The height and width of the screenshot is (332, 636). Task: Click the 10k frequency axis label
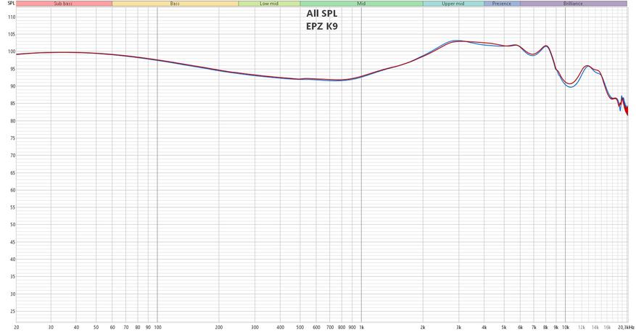tap(566, 327)
